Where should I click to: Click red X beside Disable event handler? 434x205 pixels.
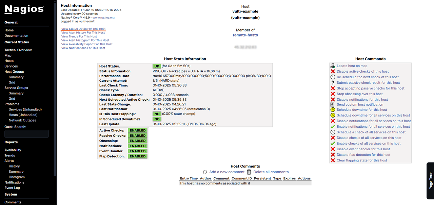pos(333,149)
